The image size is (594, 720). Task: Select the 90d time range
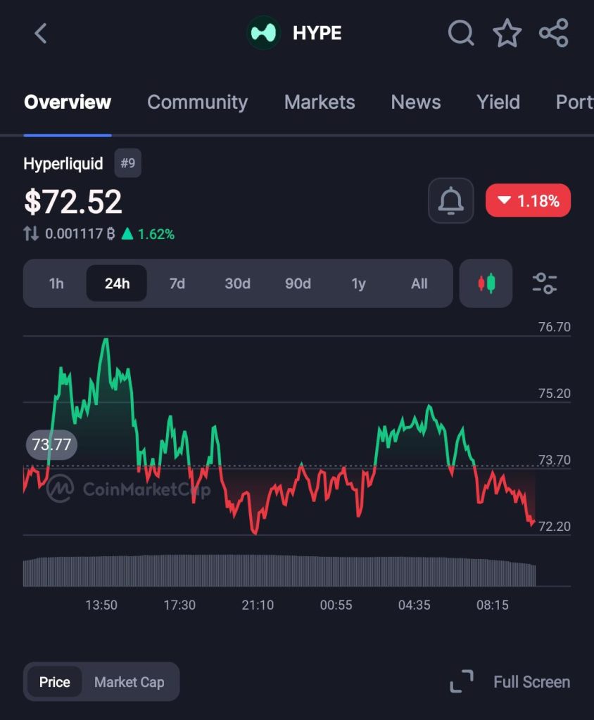point(298,283)
